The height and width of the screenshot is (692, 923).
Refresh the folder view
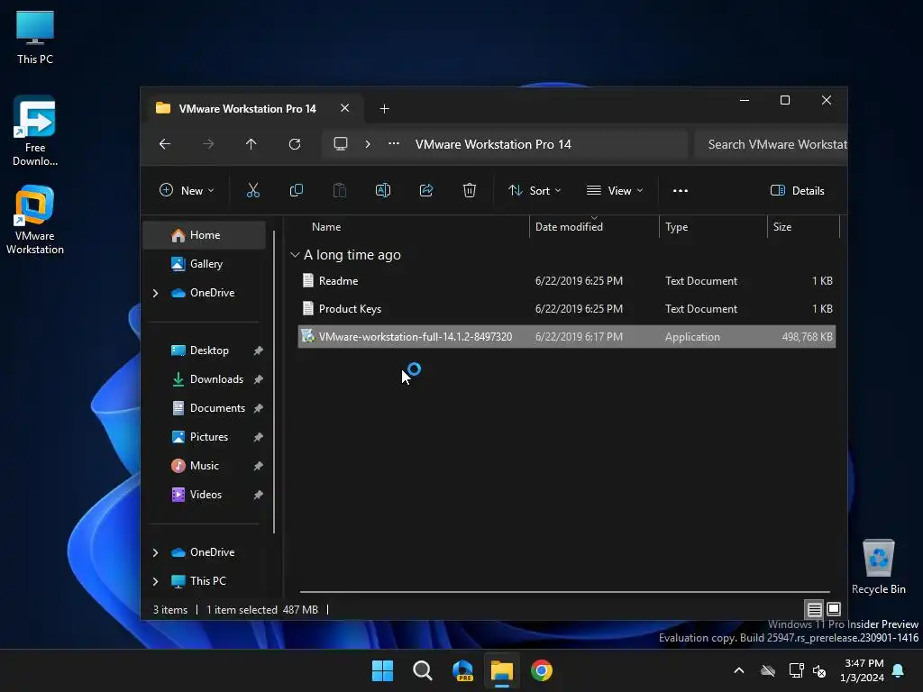point(295,144)
